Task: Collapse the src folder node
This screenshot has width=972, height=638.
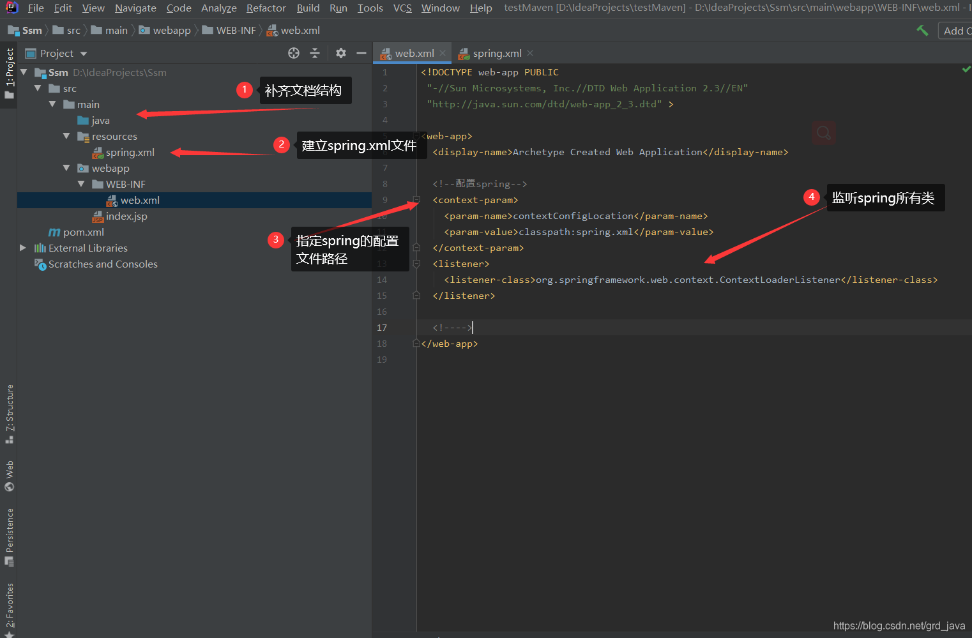Action: [x=38, y=88]
